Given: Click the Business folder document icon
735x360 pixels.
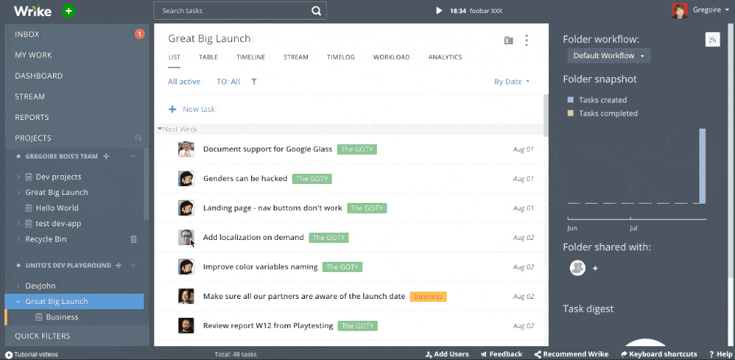Looking at the screenshot, I should pyautogui.click(x=39, y=317).
